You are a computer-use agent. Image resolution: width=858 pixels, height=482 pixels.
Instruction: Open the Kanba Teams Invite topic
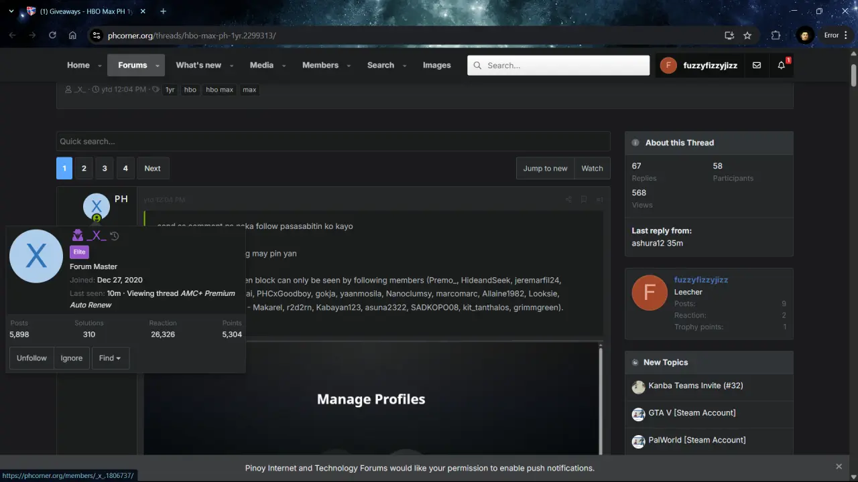(696, 386)
